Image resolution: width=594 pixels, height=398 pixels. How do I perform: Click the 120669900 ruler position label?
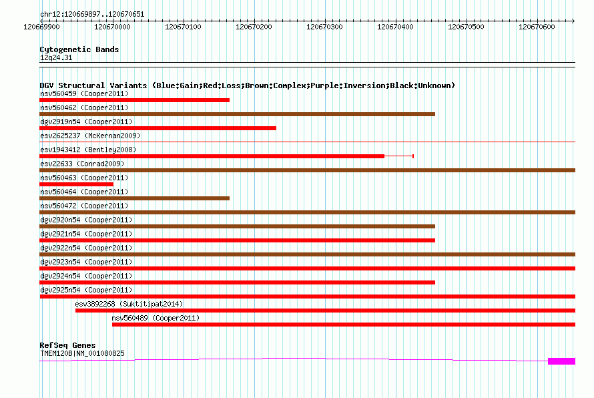[41, 27]
